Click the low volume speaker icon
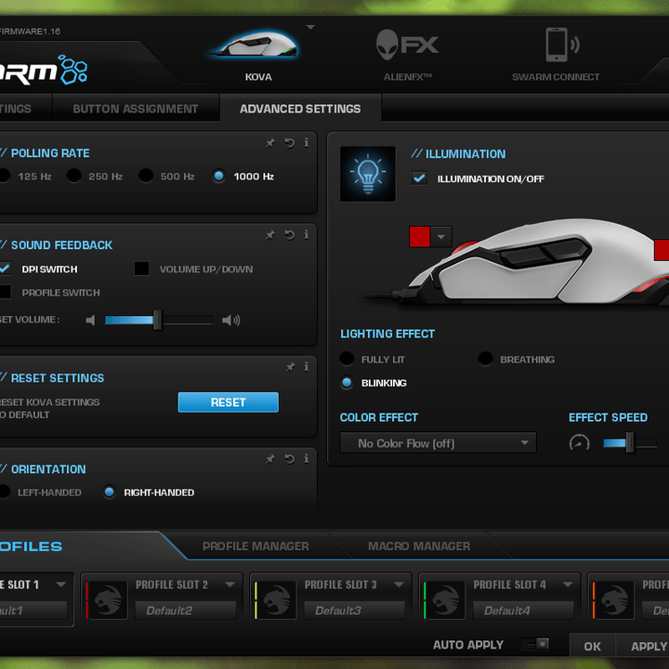This screenshot has height=669, width=669. tap(90, 320)
